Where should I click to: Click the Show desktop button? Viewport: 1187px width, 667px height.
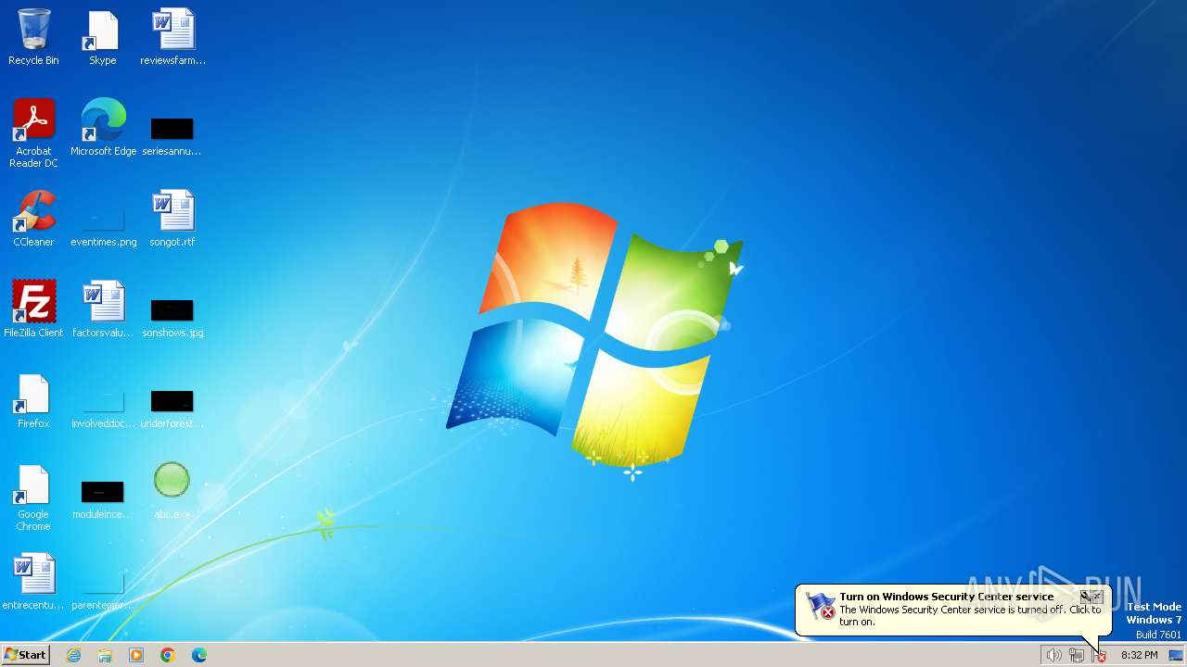tap(1176, 655)
